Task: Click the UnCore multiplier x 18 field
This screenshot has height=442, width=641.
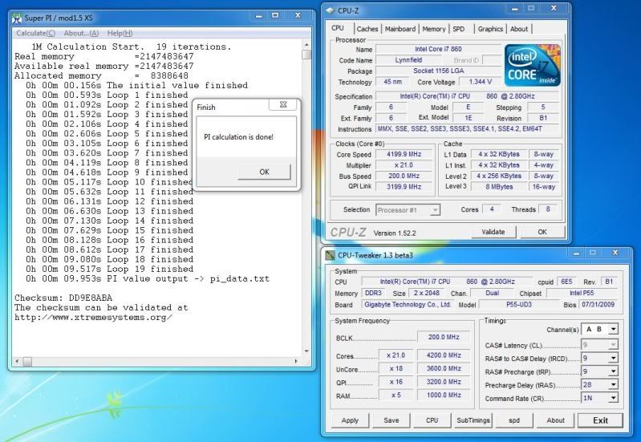Action: tap(396, 368)
